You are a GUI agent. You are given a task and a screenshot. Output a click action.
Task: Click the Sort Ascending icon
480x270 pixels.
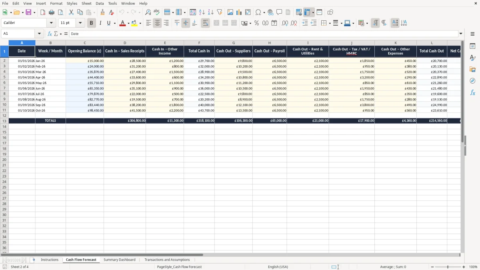point(202,12)
